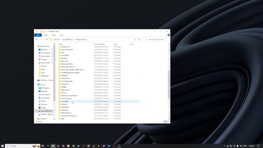Click the Forward navigation arrow
Screen dimensions: 263x148
(x=41, y=39)
